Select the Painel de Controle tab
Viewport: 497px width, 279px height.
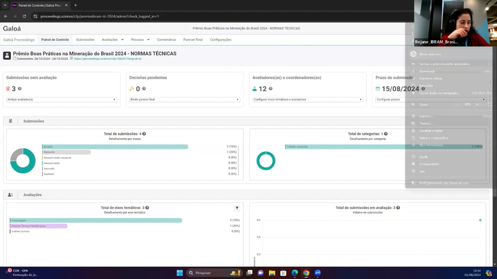(x=55, y=40)
